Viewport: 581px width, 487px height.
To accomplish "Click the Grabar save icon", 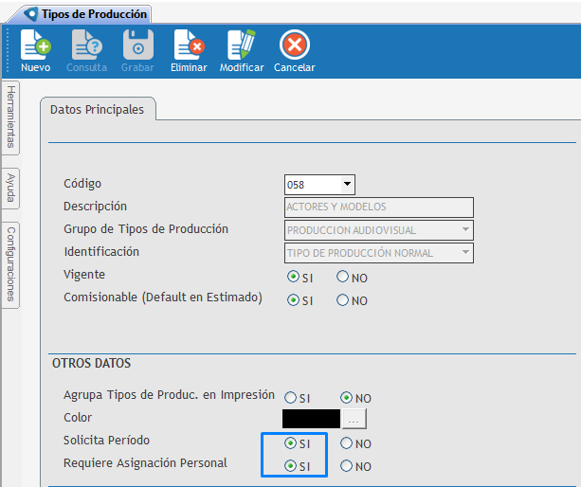I will [x=137, y=45].
